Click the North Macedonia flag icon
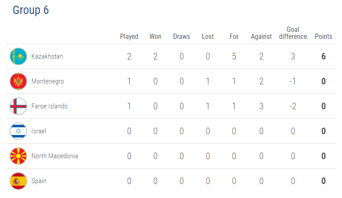This screenshot has height=198, width=342. 18,156
